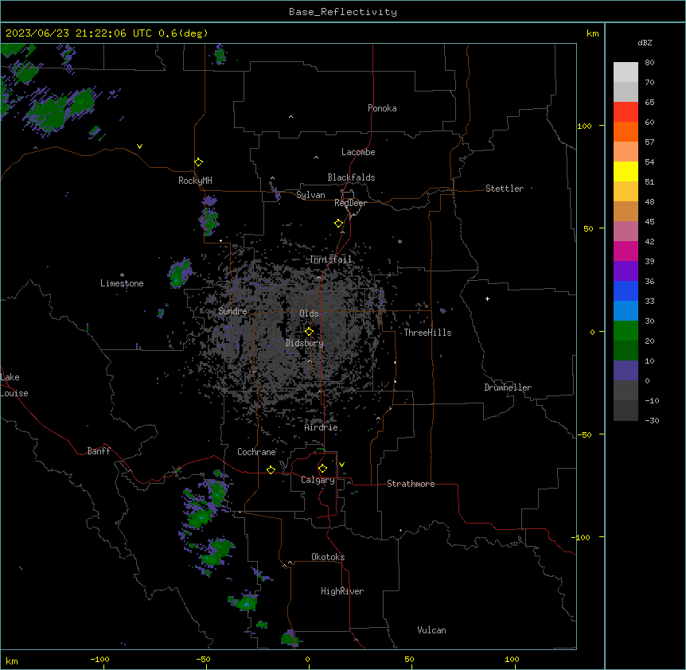
Task: Pick the bright yellow 51-54 dBZ legend swatch
Action: 626,171
